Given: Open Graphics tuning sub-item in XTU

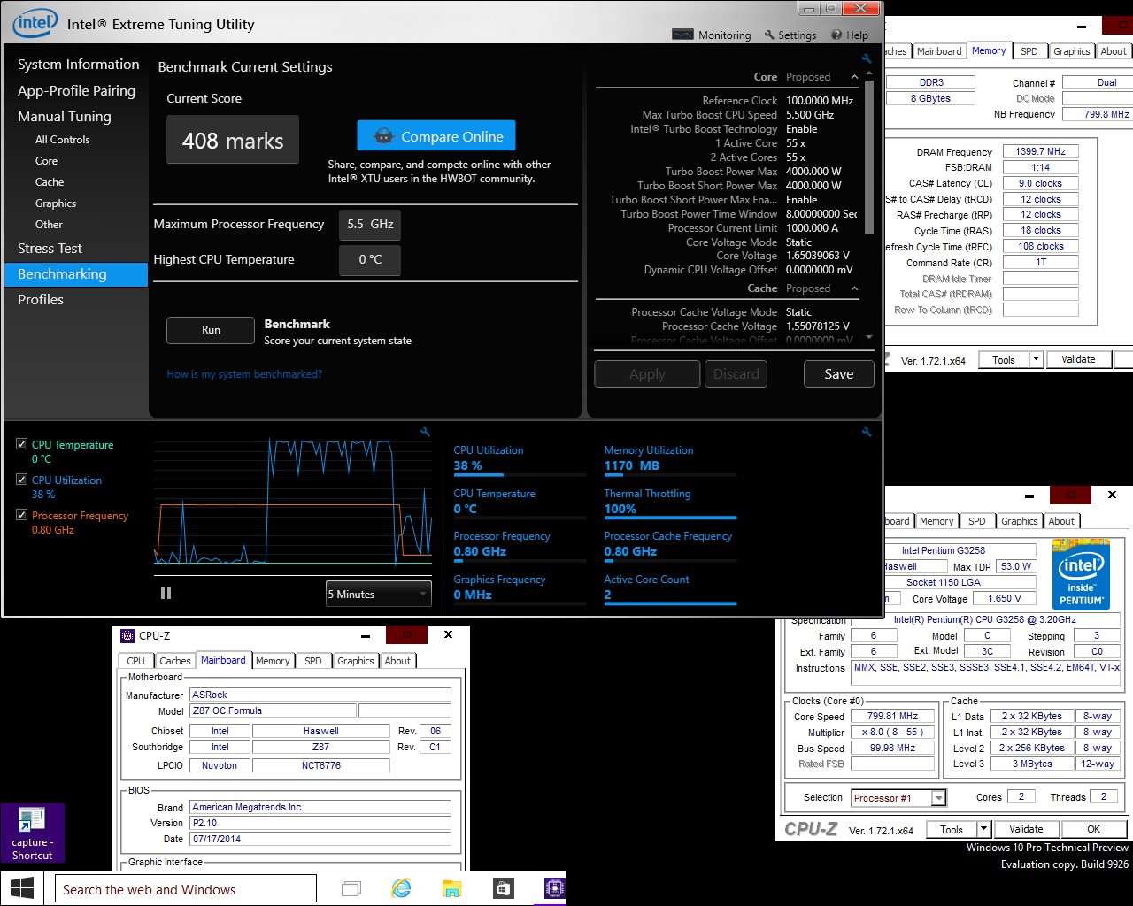Looking at the screenshot, I should tap(56, 203).
